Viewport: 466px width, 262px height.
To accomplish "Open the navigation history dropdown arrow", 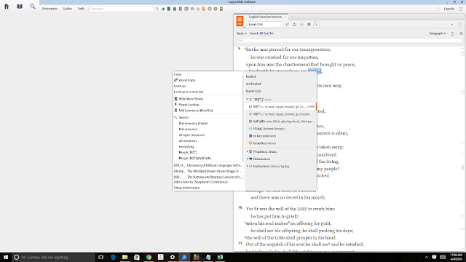I will (452, 25).
